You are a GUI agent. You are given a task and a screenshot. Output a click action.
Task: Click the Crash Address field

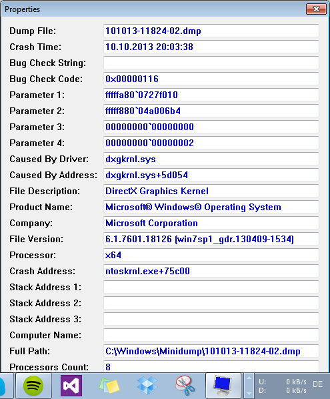point(211,272)
